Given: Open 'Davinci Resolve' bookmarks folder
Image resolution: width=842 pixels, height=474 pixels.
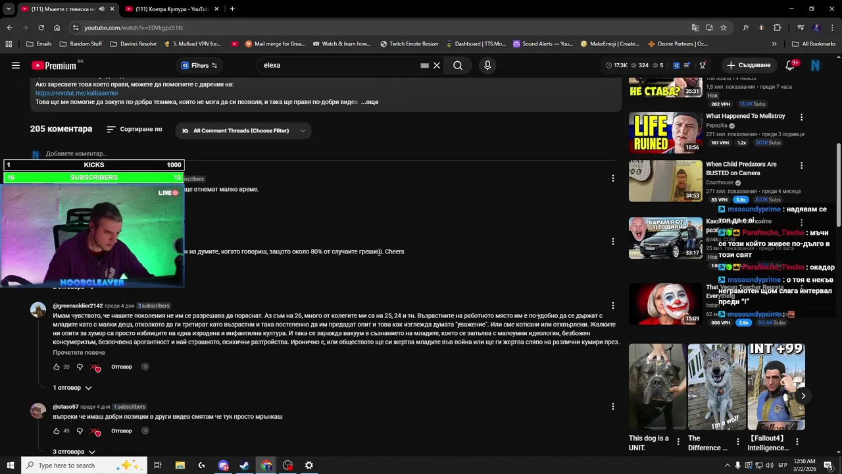Looking at the screenshot, I should [133, 44].
